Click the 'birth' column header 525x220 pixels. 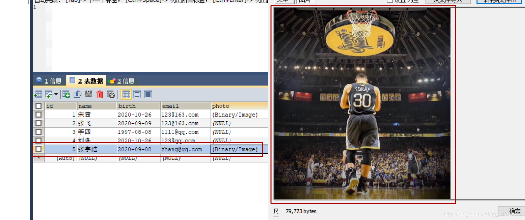(x=138, y=106)
